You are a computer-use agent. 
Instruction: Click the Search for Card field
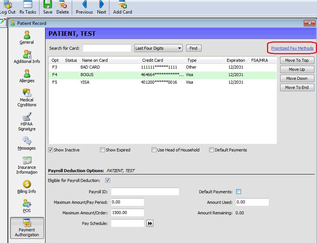pyautogui.click(x=107, y=48)
